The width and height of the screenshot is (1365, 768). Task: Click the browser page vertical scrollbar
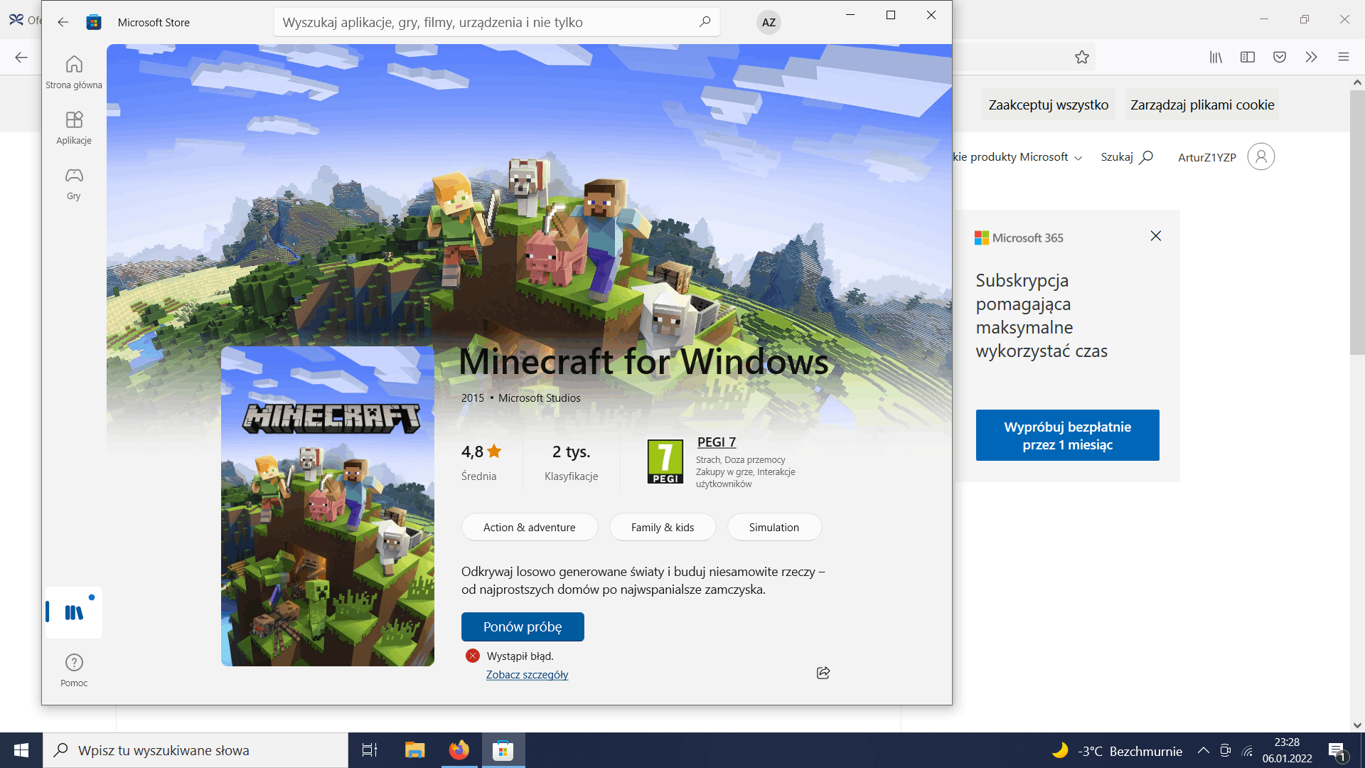(1357, 223)
